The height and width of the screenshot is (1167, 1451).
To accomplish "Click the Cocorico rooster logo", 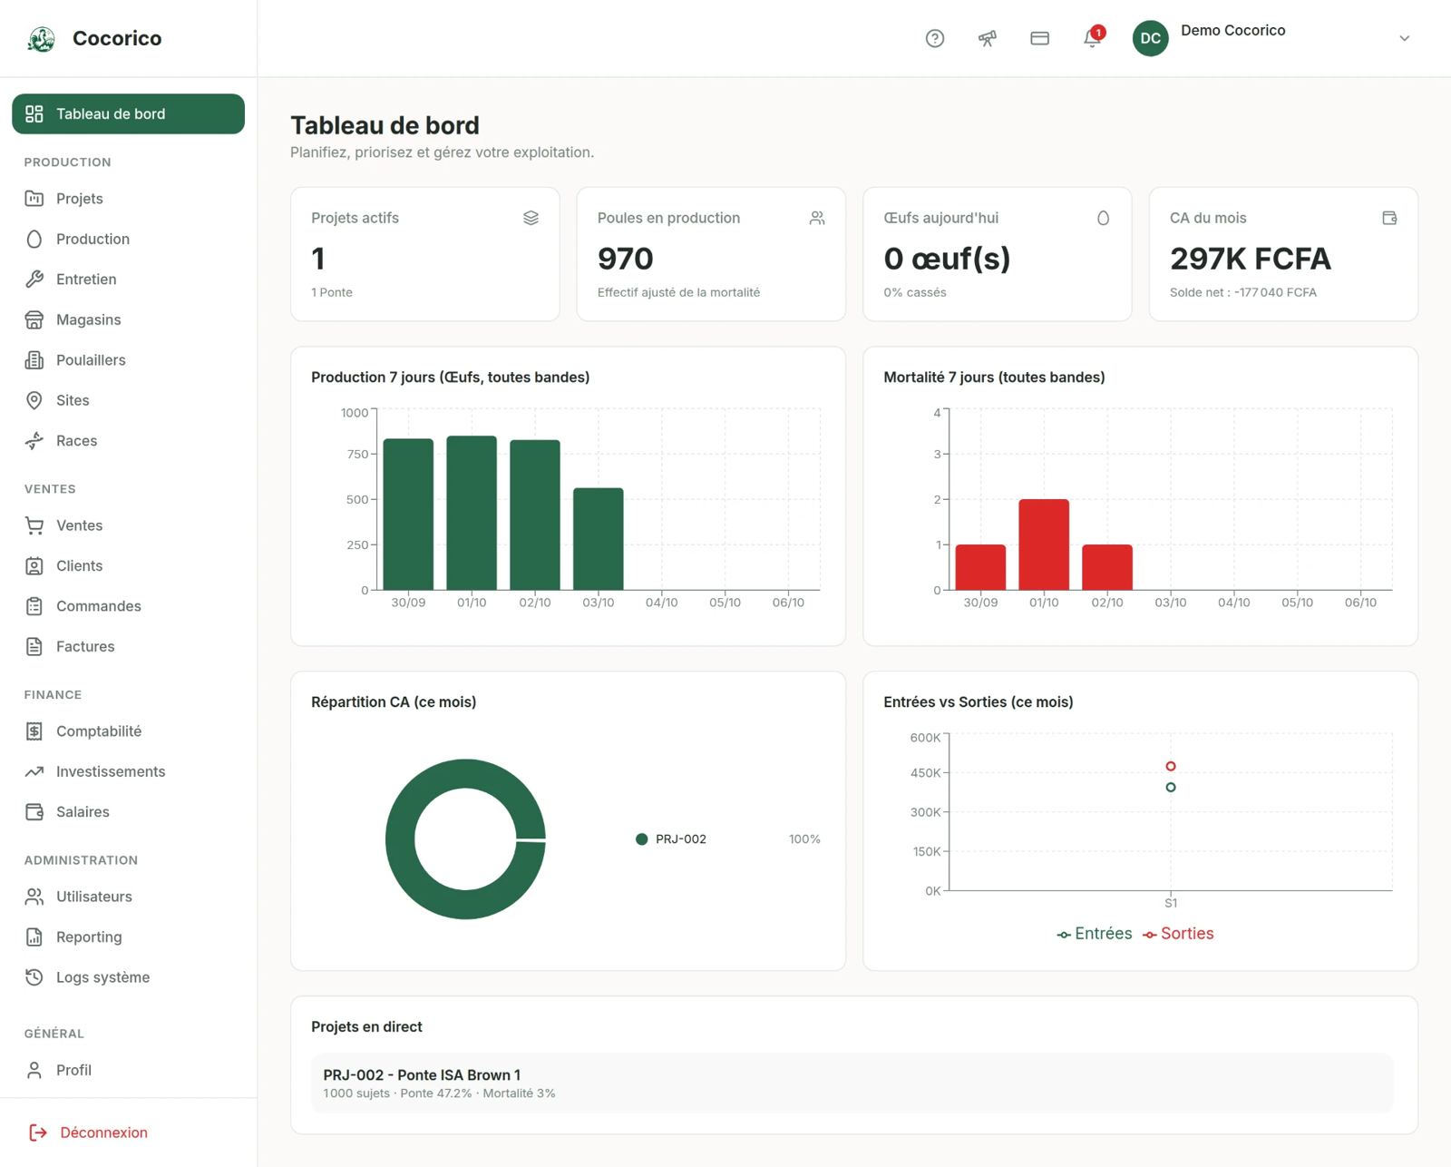I will [42, 38].
